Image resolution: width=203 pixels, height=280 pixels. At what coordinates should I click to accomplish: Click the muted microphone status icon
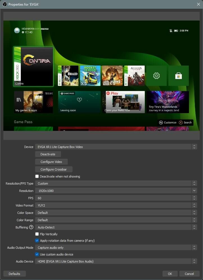tap(171, 31)
